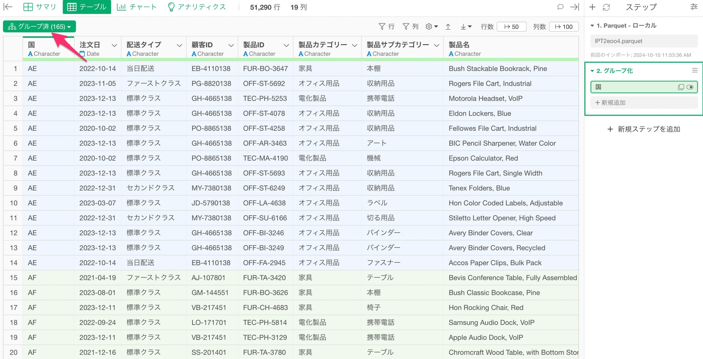
Task: Open the アナリティクス tab
Action: (x=197, y=7)
